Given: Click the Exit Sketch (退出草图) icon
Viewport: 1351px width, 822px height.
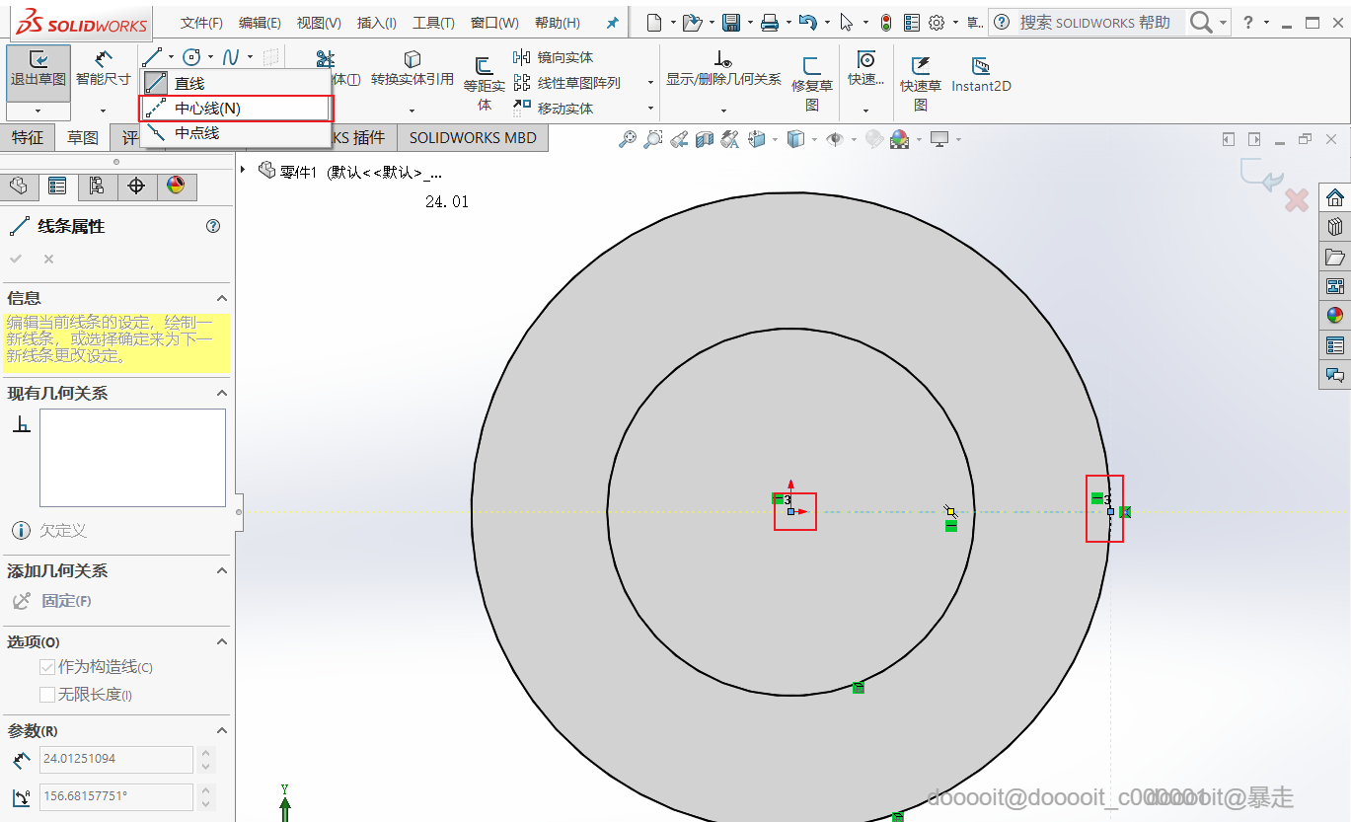Looking at the screenshot, I should [38, 62].
